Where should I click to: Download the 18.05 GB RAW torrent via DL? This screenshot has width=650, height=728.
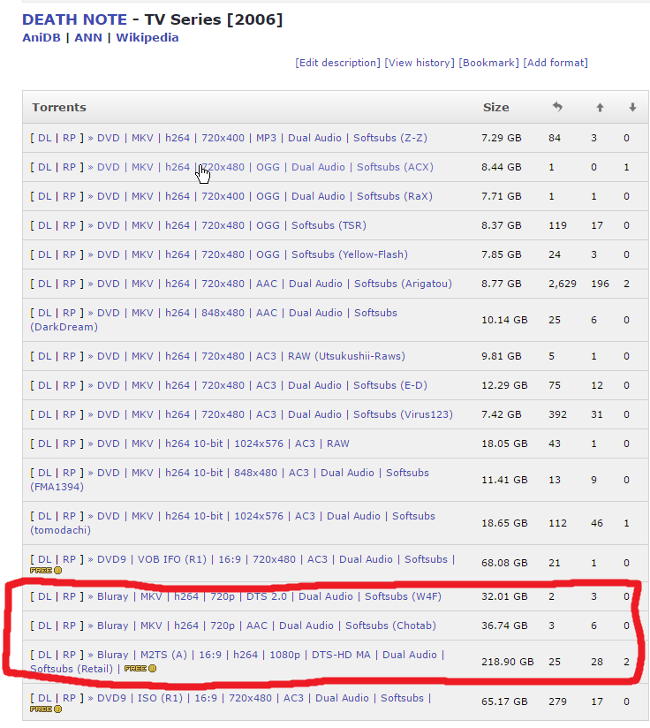(44, 444)
